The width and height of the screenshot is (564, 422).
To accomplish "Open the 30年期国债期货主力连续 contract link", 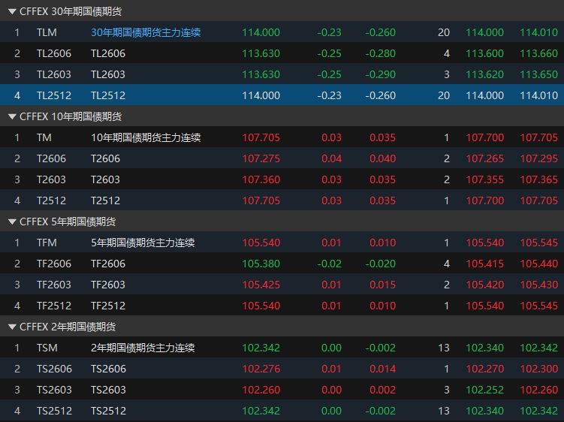I will pos(146,32).
